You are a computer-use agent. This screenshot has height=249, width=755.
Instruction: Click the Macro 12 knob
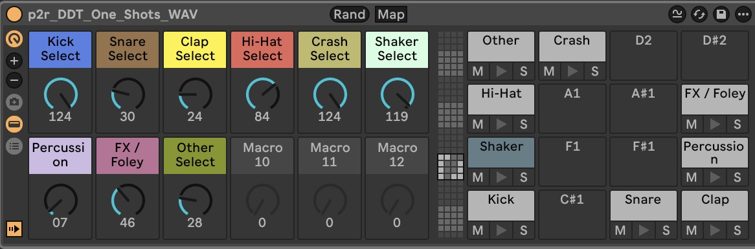(397, 200)
